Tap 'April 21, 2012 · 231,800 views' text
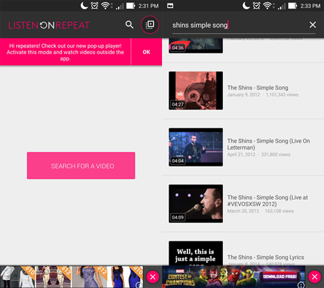 pyautogui.click(x=259, y=155)
